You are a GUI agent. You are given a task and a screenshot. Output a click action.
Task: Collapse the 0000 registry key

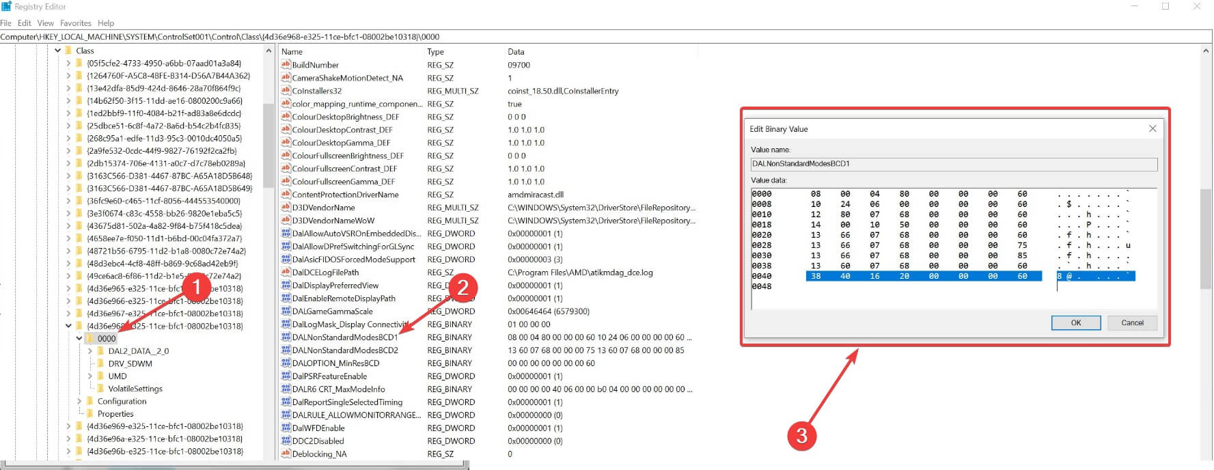click(x=79, y=338)
